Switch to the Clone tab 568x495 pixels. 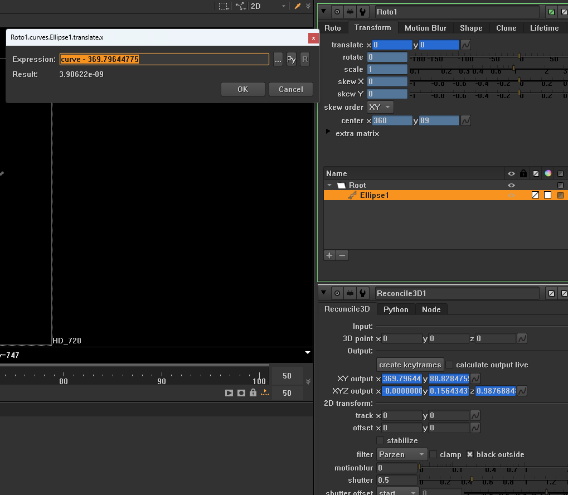[506, 28]
